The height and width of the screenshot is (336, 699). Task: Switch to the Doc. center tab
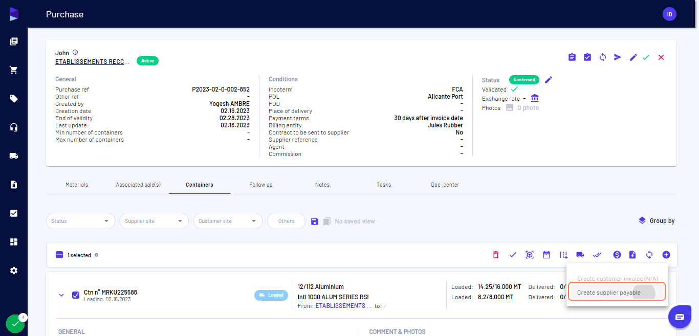coord(445,185)
